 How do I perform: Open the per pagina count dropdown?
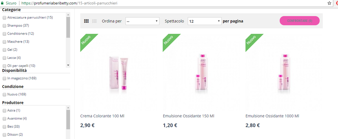click(x=204, y=21)
